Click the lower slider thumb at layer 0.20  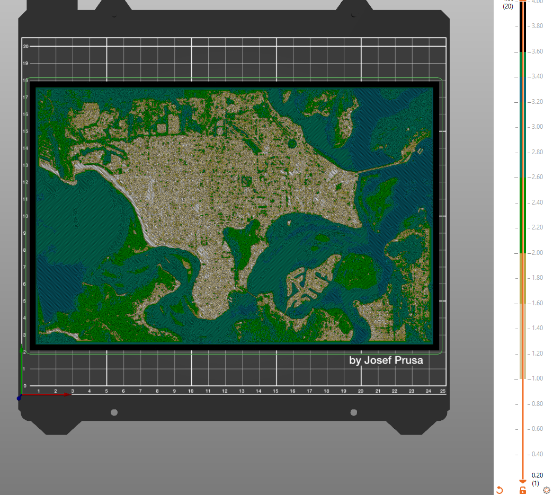pos(523,482)
